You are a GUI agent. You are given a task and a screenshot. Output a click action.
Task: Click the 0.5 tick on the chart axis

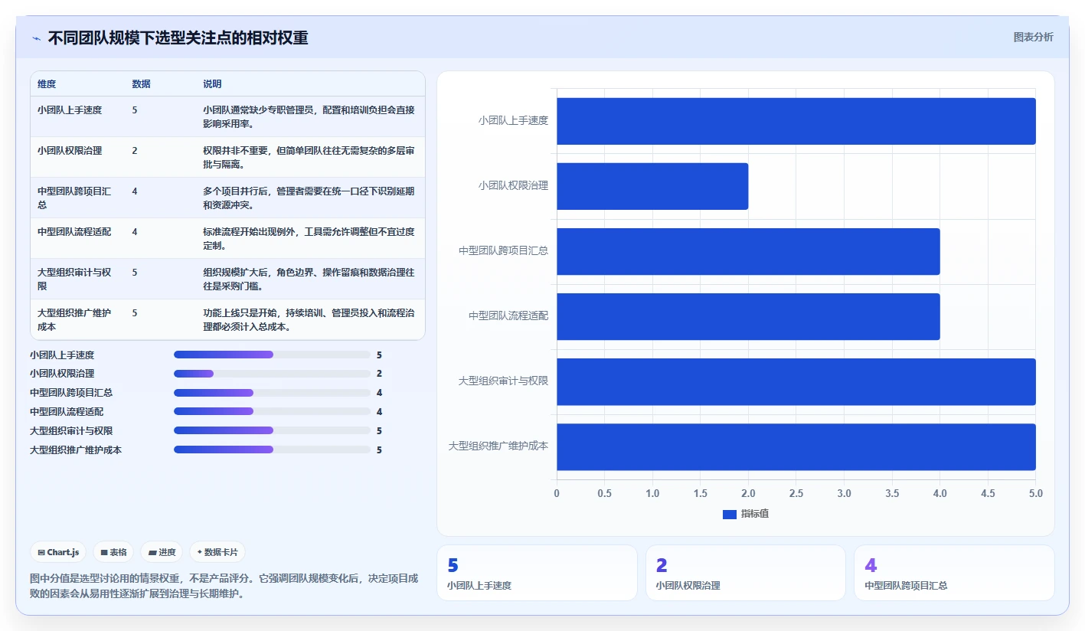[604, 494]
